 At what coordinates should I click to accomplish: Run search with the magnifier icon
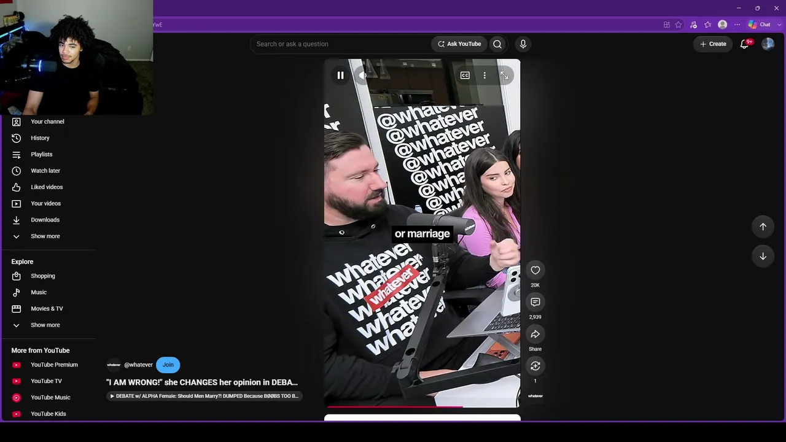click(497, 44)
